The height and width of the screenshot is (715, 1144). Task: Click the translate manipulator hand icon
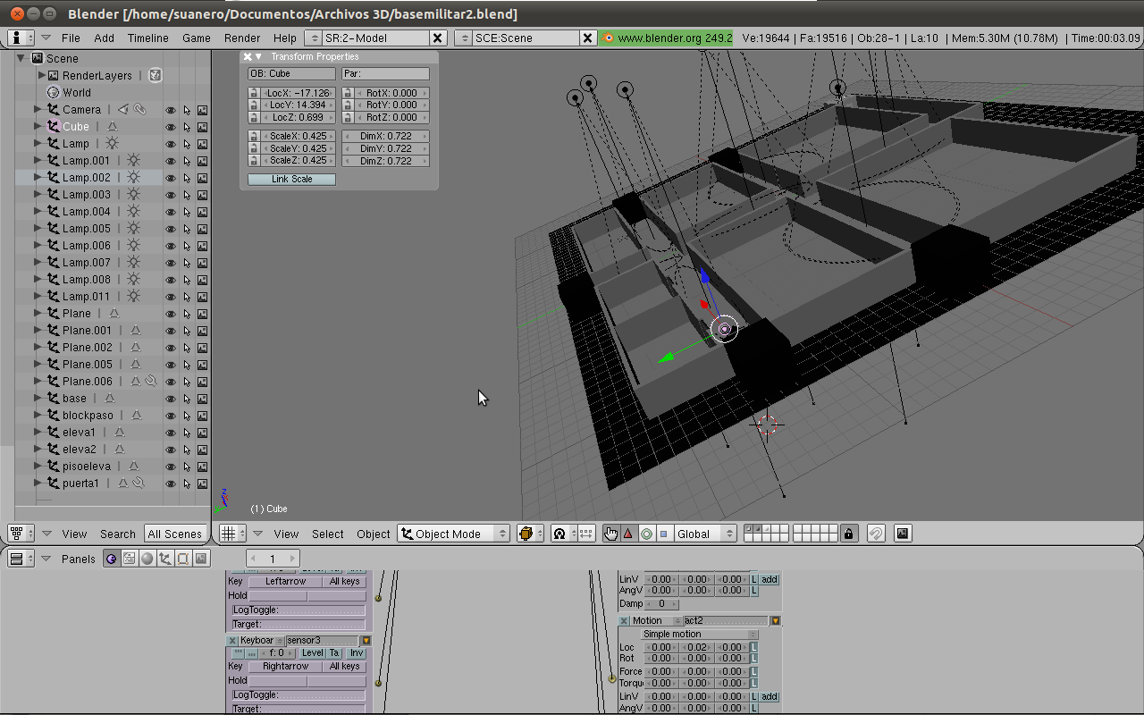pyautogui.click(x=610, y=534)
